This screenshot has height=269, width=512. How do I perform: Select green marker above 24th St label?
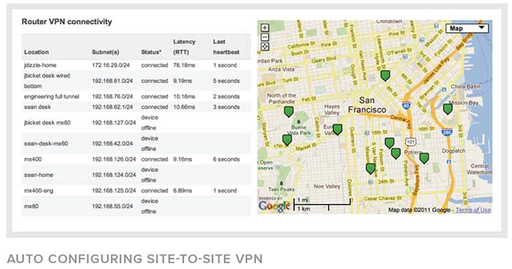(x=370, y=168)
